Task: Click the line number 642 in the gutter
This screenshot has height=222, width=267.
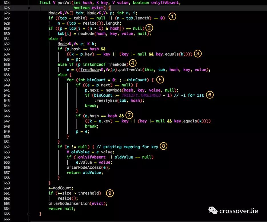Action: pyautogui.click(x=7, y=96)
